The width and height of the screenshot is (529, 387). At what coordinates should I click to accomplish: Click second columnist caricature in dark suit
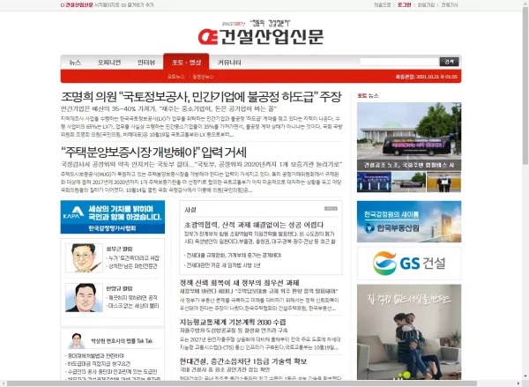(84, 298)
